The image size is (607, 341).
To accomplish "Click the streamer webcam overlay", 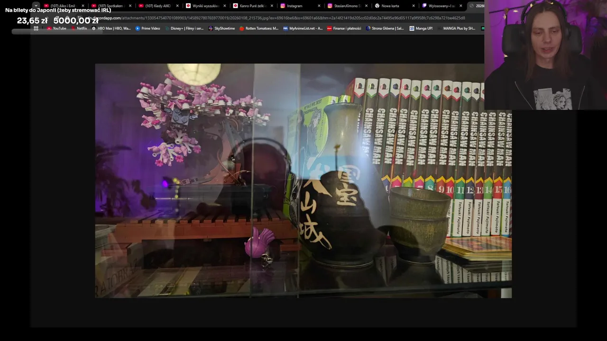I will pos(545,55).
